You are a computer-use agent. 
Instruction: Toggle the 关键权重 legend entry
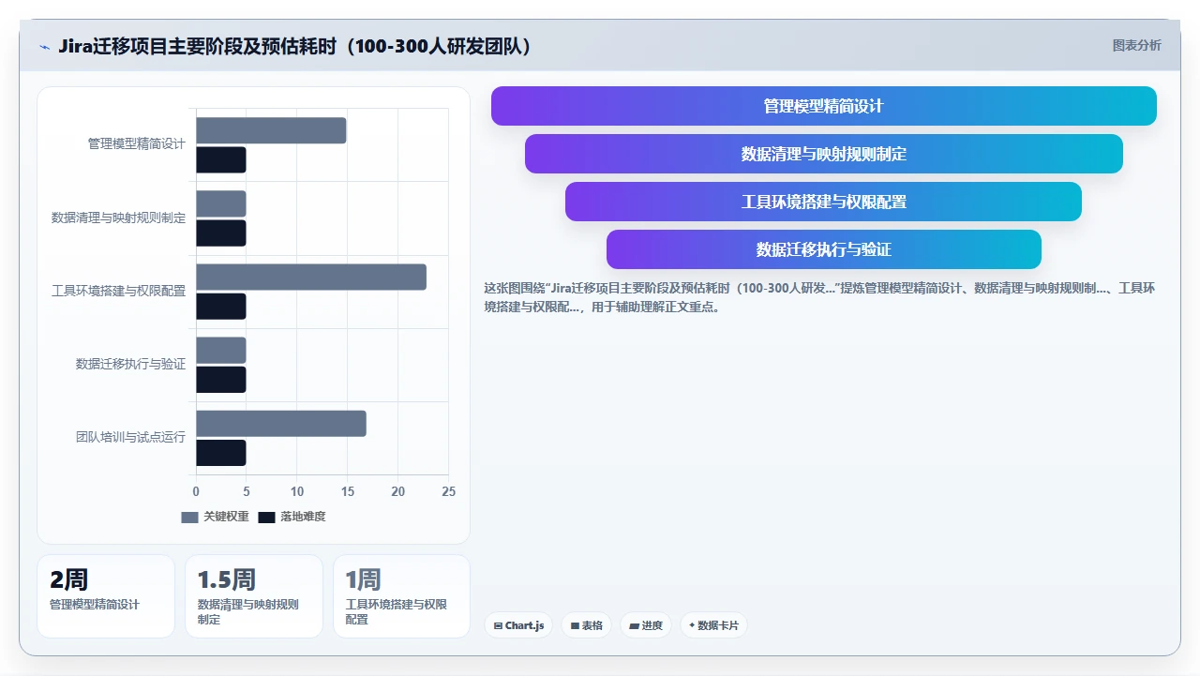(215, 517)
